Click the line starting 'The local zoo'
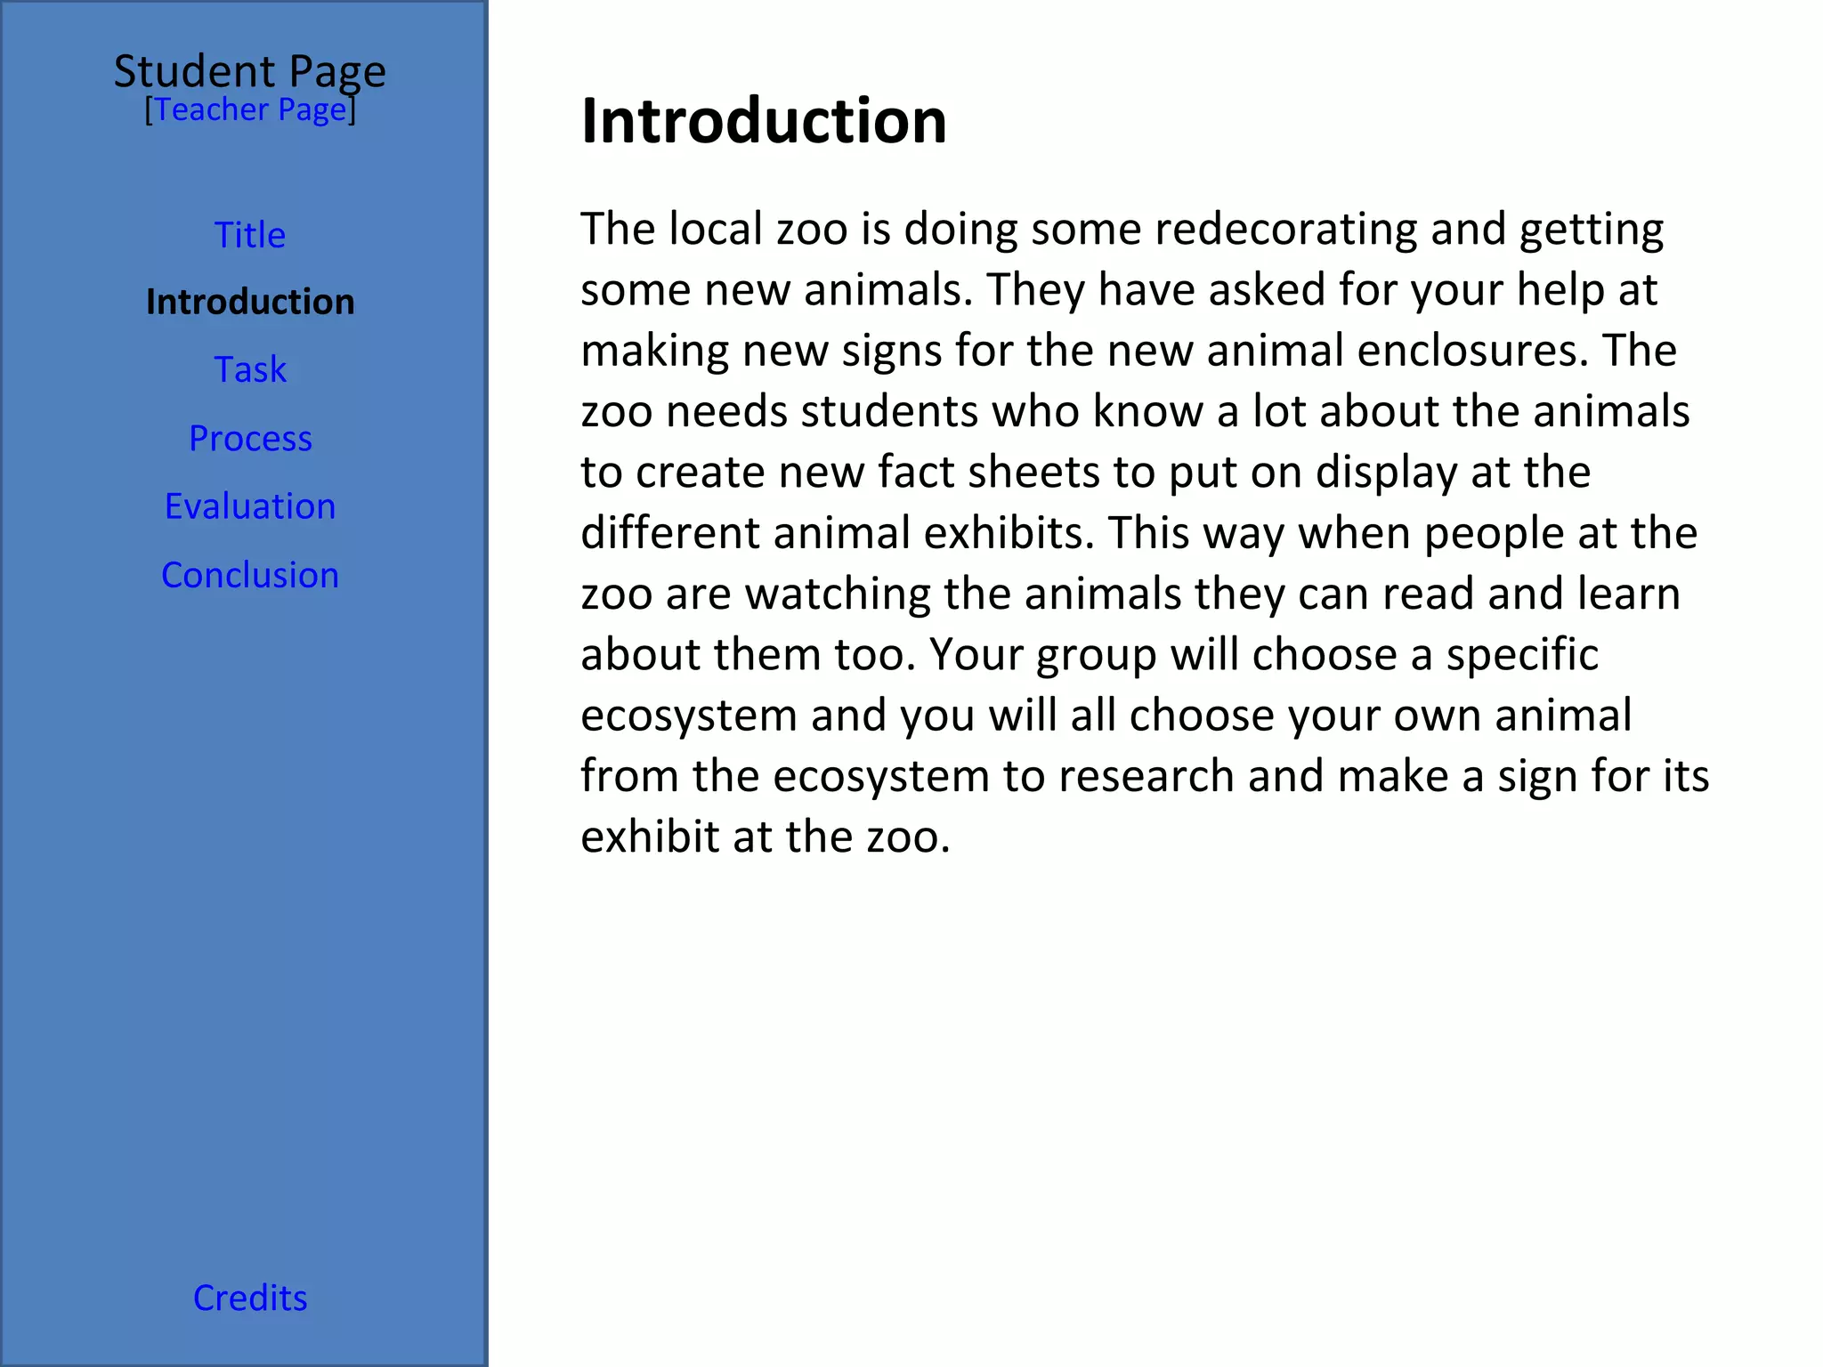Screen dimensions: 1823x1367 1122,230
